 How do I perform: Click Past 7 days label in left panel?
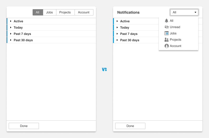22,34
